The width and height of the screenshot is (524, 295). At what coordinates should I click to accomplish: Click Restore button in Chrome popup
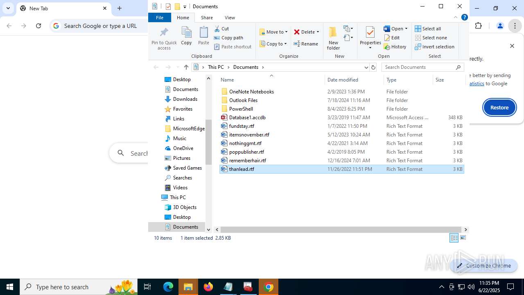point(499,107)
